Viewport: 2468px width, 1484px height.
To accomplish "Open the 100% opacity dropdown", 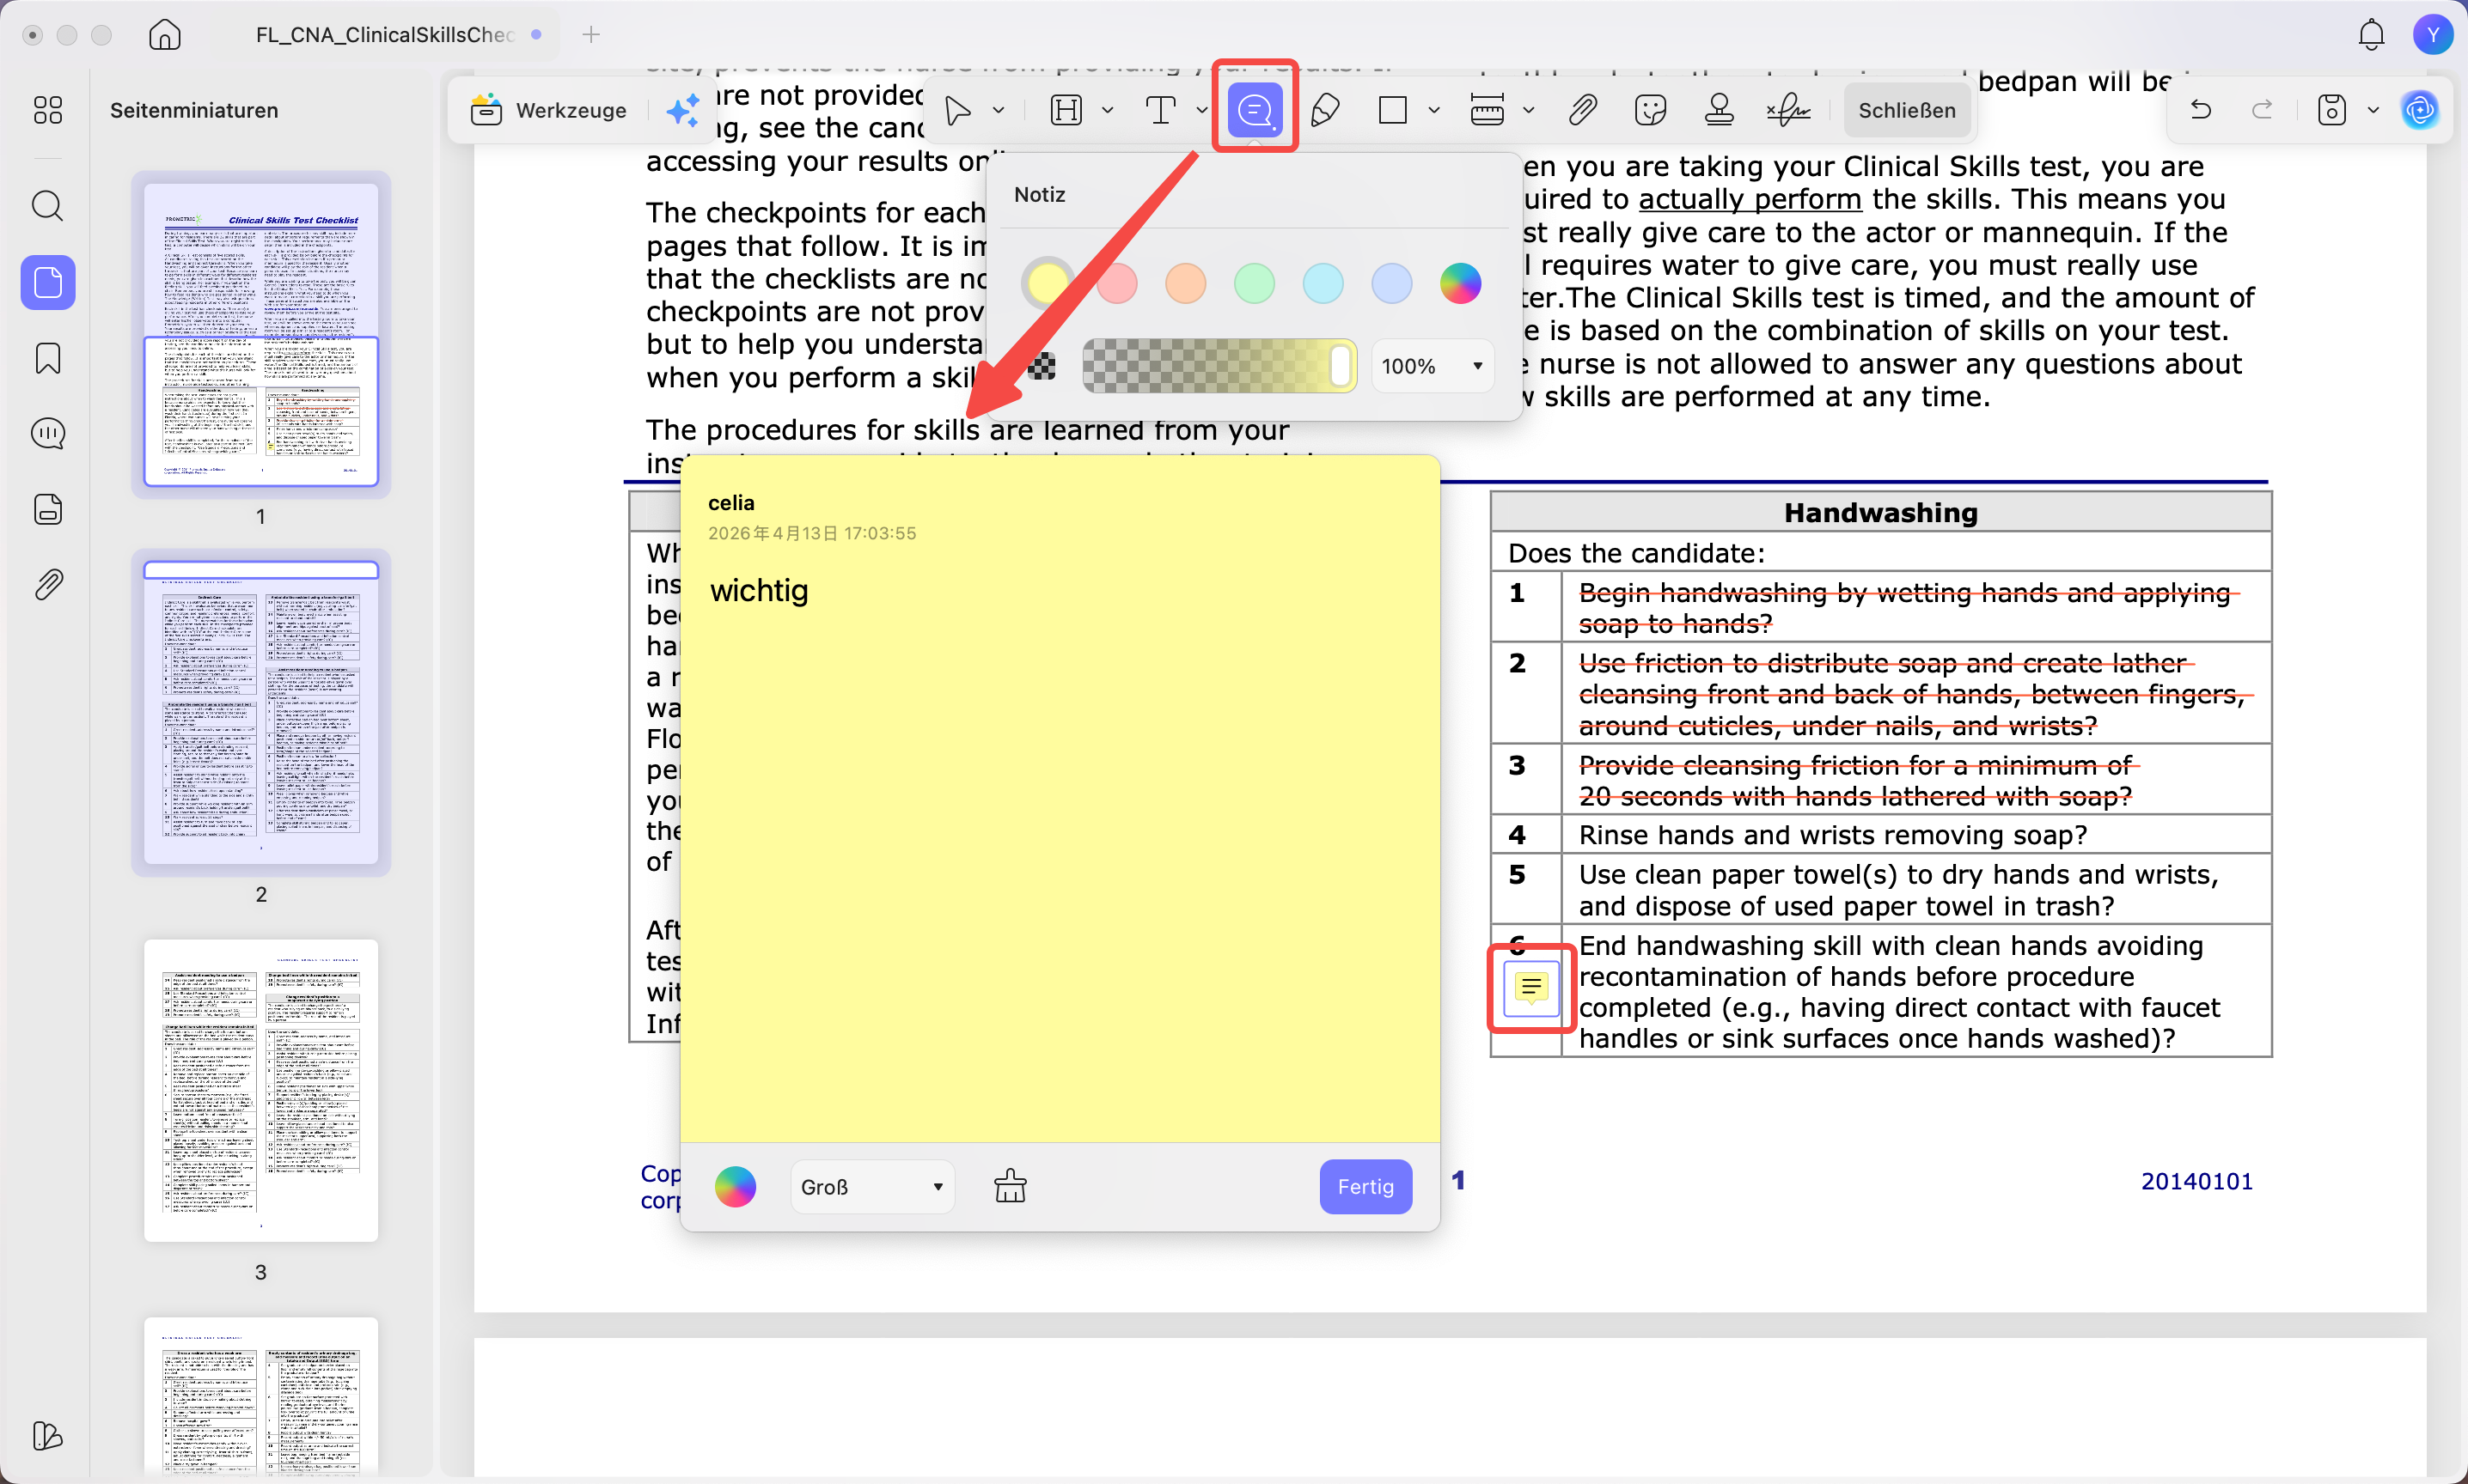I will pos(1433,366).
